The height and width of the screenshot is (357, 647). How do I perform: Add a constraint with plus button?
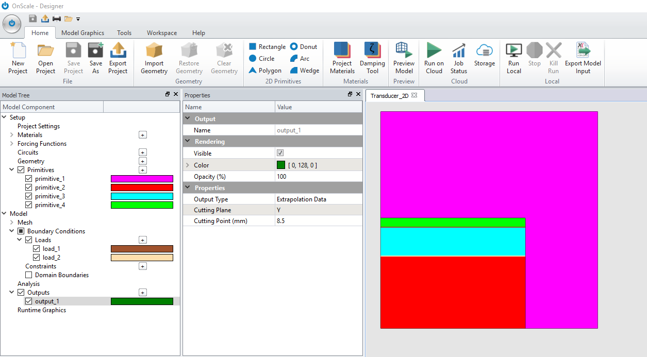(143, 266)
